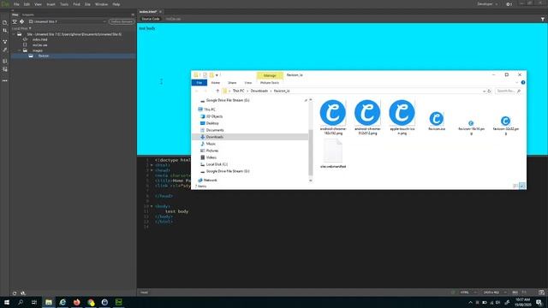Open Customize Toolbar three-dots icon
The image size is (548, 308).
point(4,80)
